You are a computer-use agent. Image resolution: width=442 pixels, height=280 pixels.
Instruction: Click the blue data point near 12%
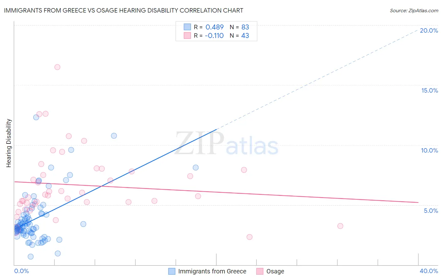36,117
